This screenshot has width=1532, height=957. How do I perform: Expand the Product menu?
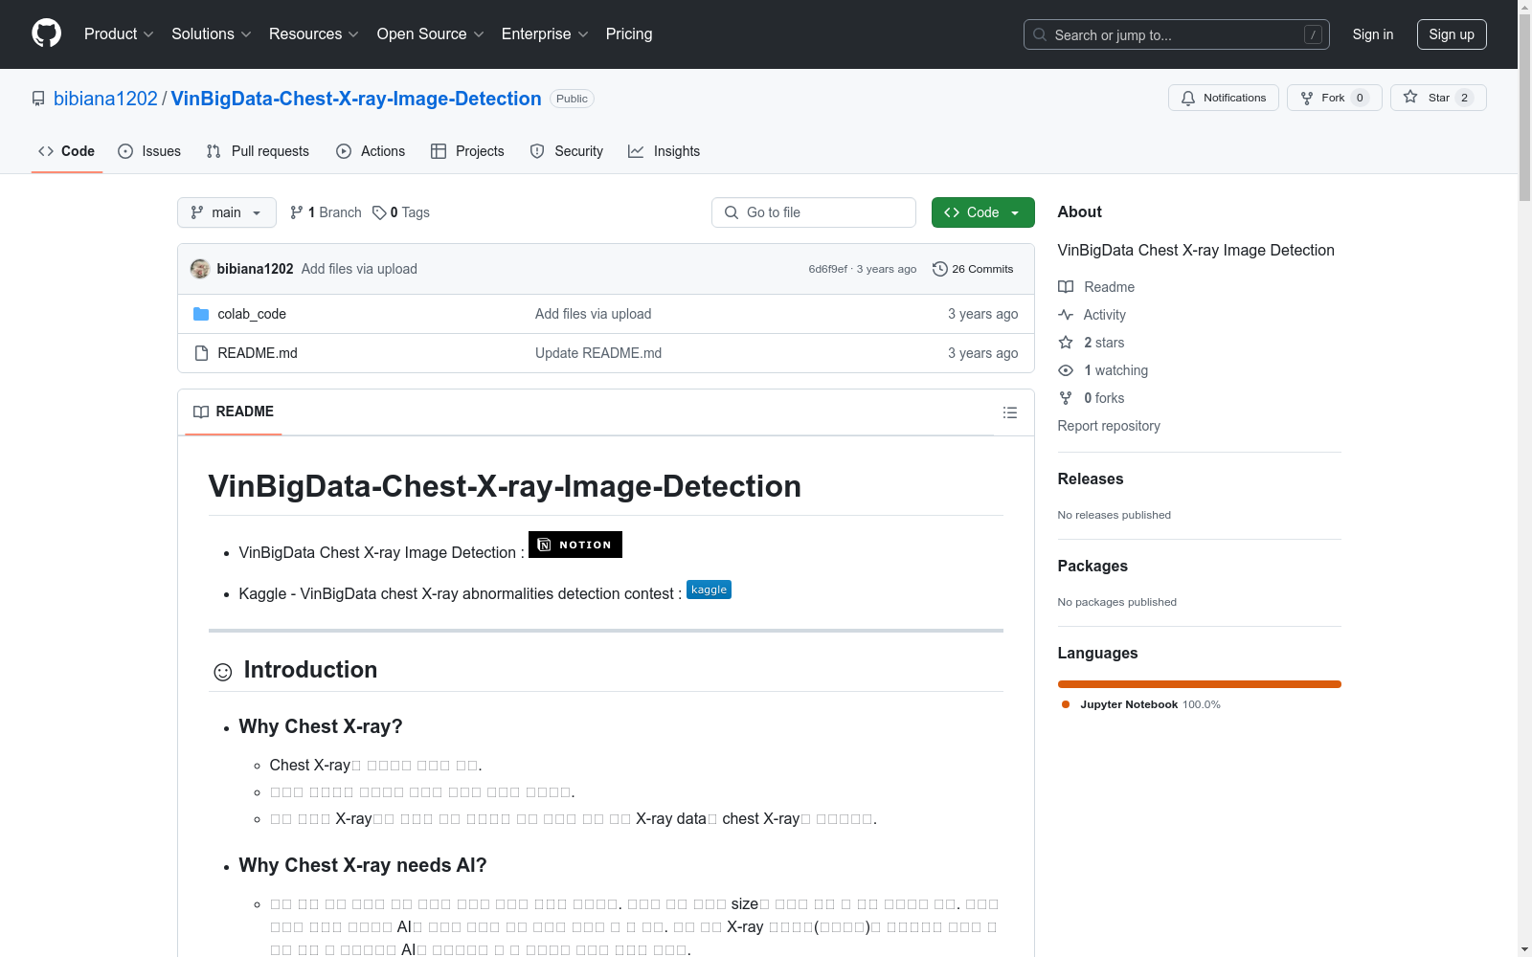point(119,33)
